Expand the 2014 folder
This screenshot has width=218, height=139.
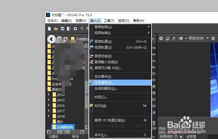coord(49,94)
